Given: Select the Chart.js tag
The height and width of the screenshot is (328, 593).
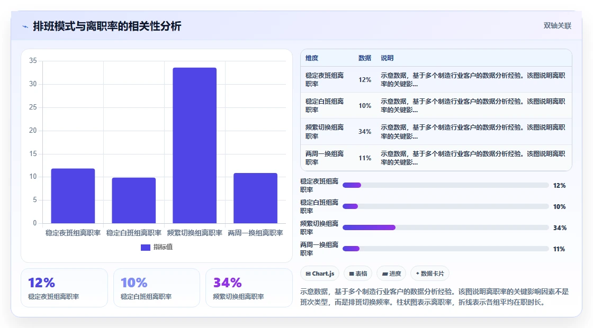Looking at the screenshot, I should (320, 274).
